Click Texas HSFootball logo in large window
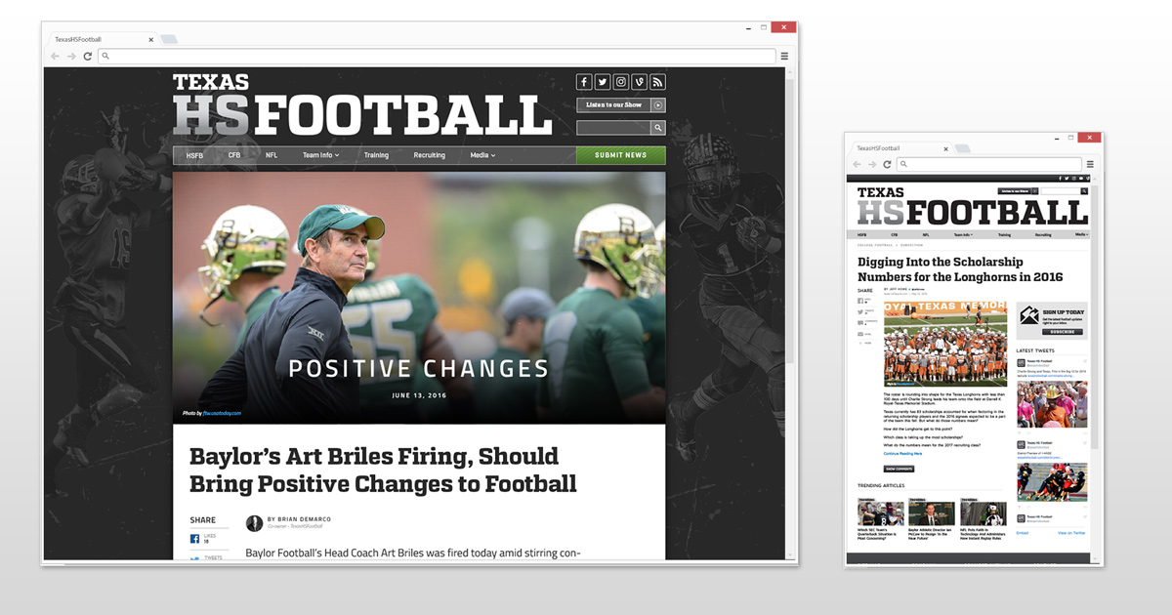The width and height of the screenshot is (1172, 615). point(362,104)
